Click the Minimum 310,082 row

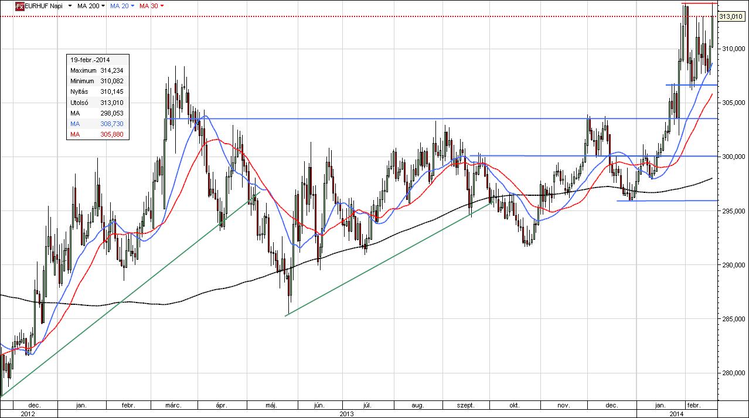click(x=97, y=81)
